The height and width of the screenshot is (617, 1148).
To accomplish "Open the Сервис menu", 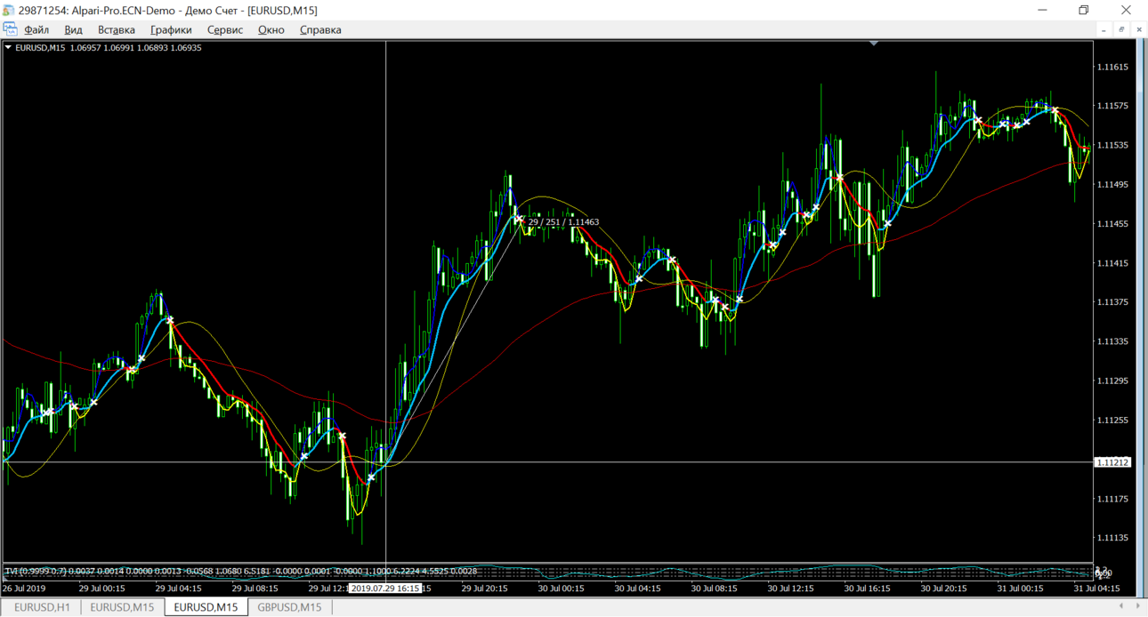I will pyautogui.click(x=225, y=29).
